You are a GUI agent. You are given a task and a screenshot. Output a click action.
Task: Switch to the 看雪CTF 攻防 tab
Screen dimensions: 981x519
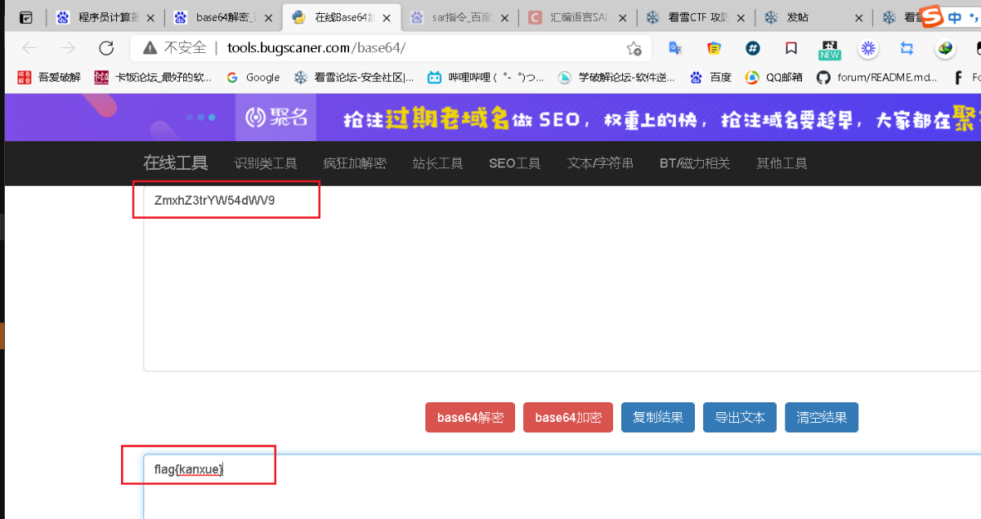pos(696,17)
